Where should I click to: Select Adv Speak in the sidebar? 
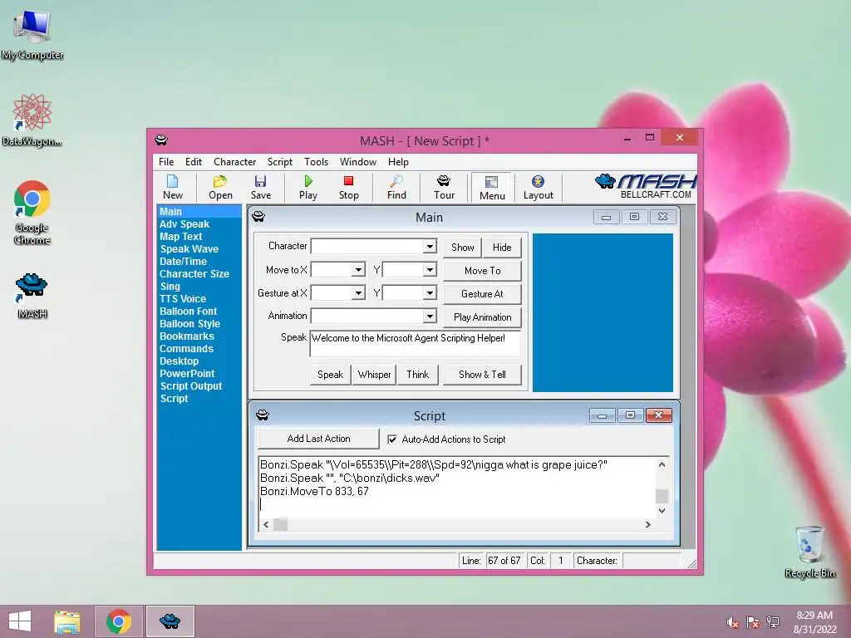[184, 224]
